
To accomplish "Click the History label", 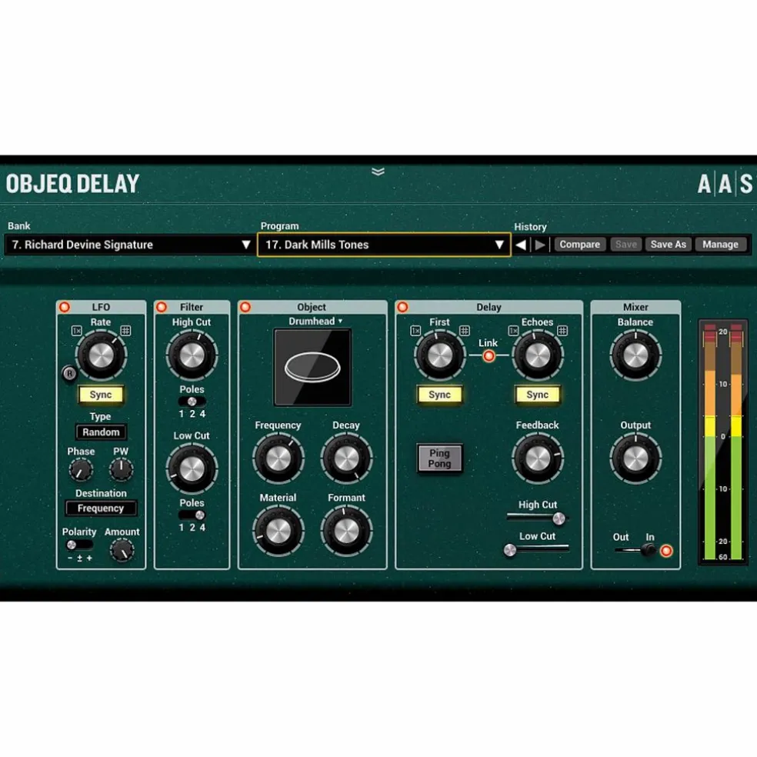I will [530, 227].
